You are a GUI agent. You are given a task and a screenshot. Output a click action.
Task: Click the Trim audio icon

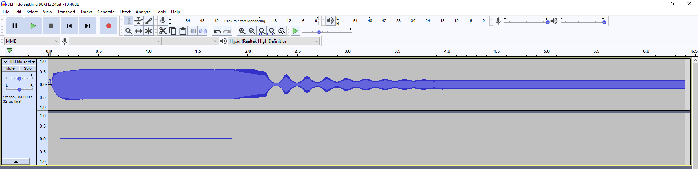click(x=193, y=31)
